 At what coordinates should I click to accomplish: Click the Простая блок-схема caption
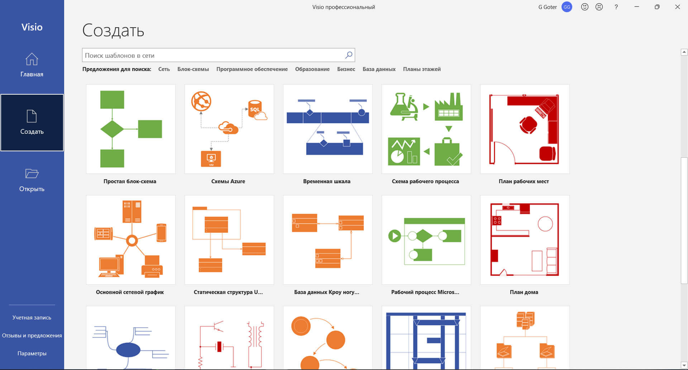pyautogui.click(x=130, y=181)
